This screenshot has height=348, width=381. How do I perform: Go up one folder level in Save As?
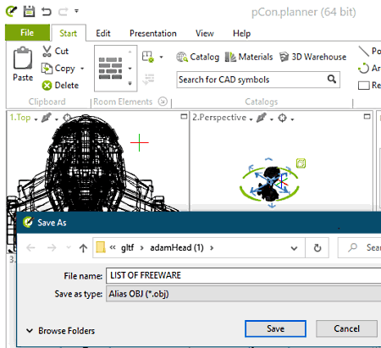coord(83,248)
